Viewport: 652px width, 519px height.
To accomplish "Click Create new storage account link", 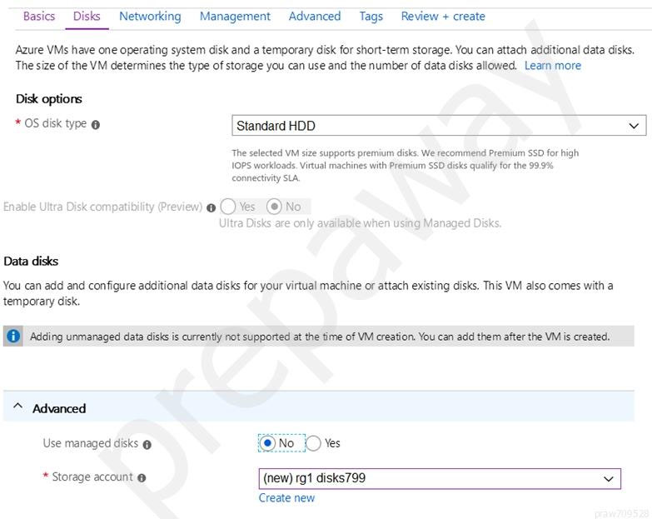I will 286,498.
